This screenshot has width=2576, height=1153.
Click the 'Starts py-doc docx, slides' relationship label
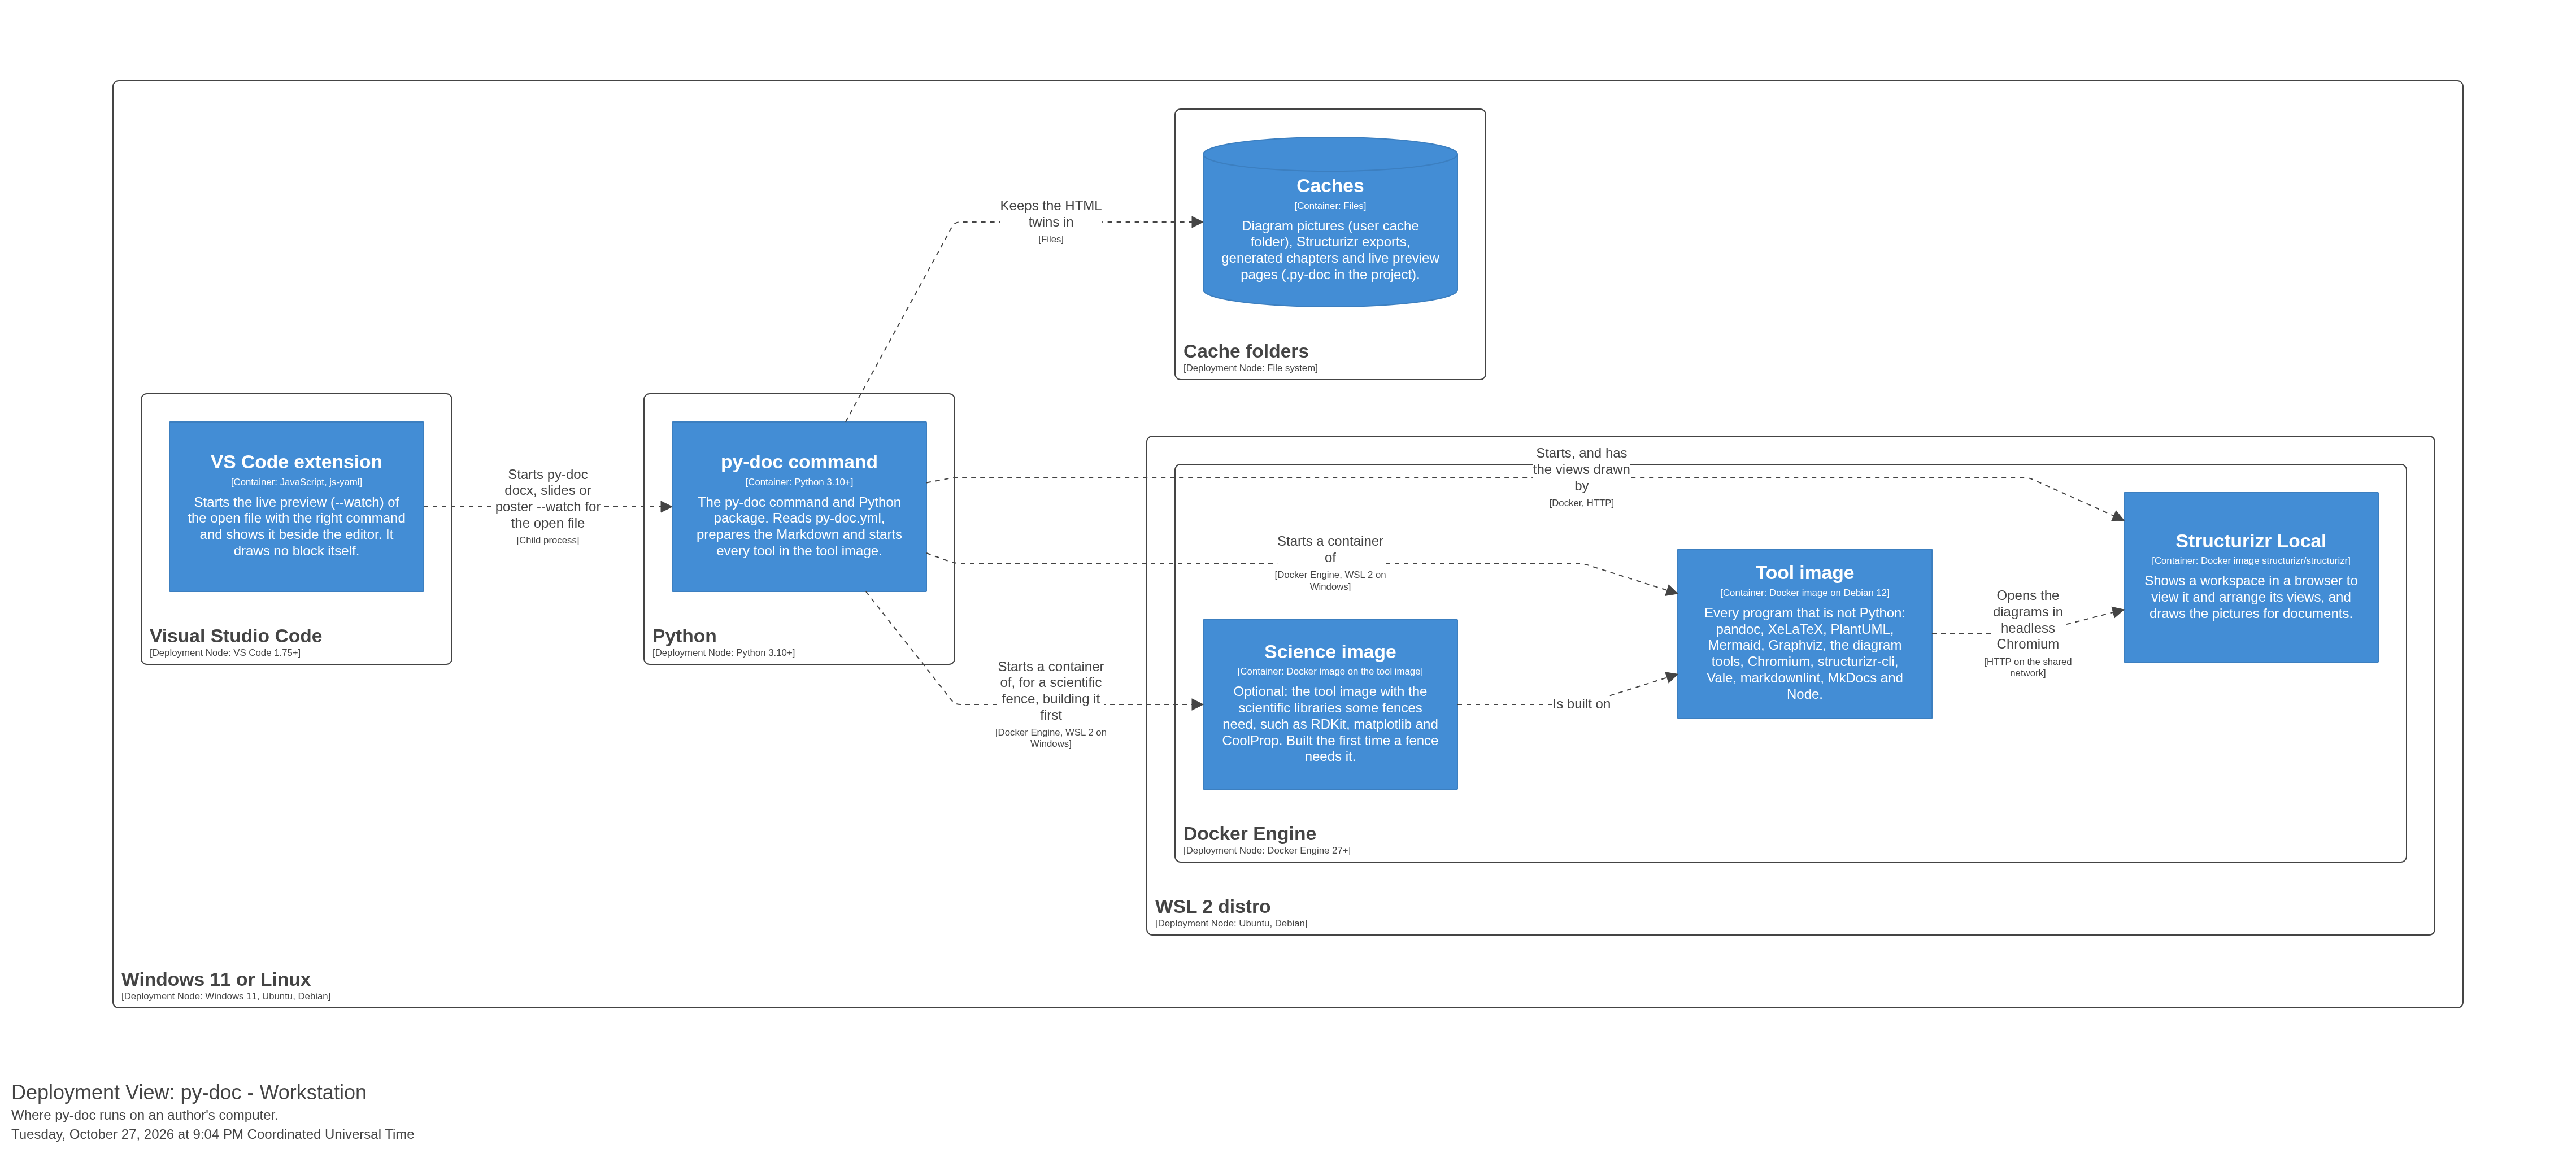(548, 498)
